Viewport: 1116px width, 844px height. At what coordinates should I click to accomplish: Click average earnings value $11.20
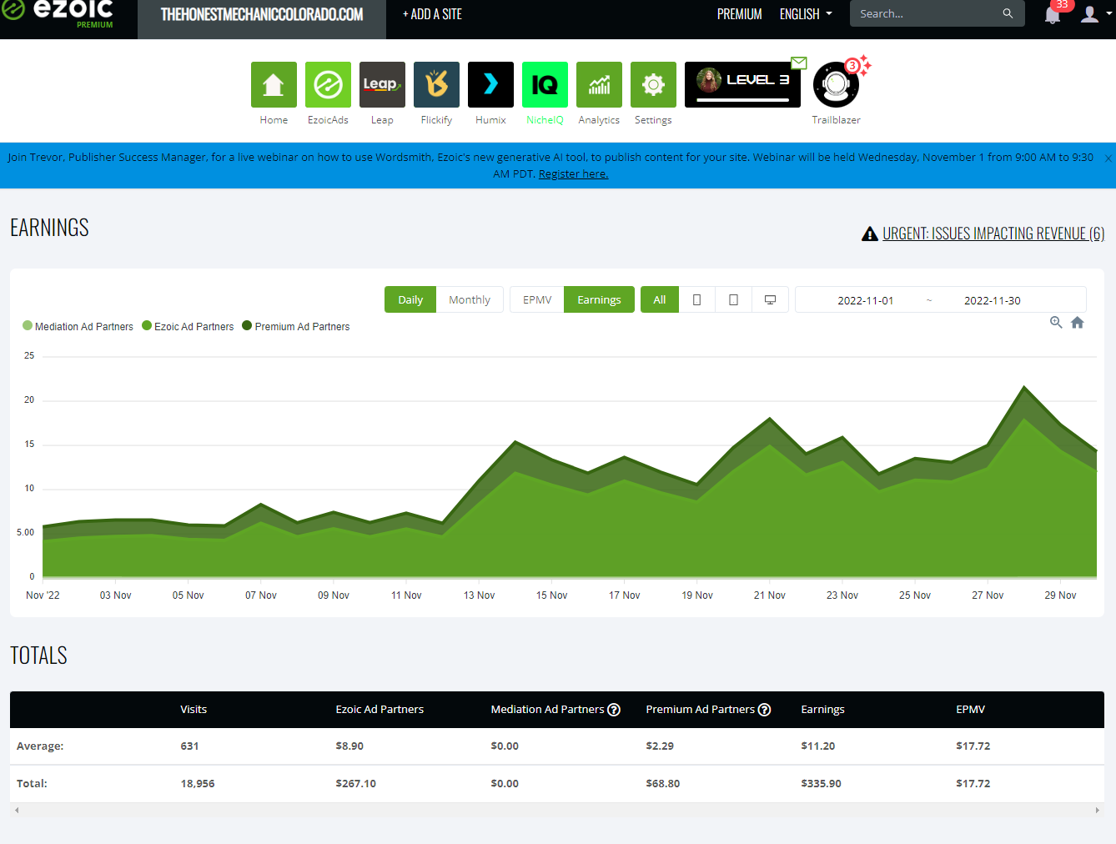click(817, 746)
